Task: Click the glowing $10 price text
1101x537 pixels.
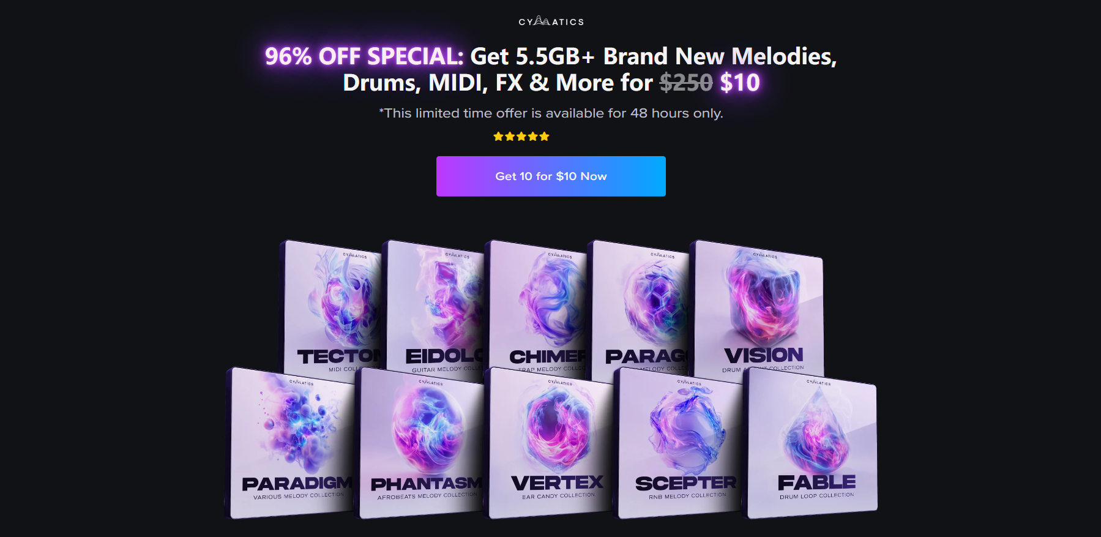Action: 740,83
